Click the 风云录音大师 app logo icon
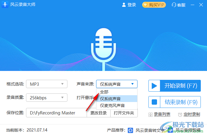 pos(5,4)
